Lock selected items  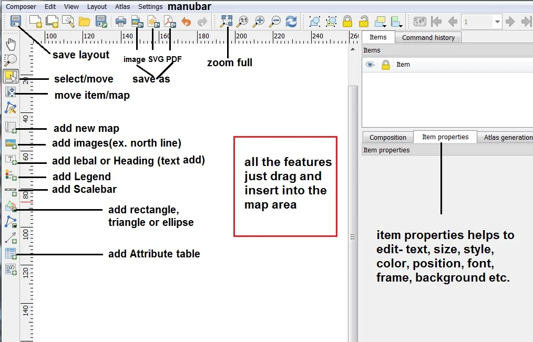[x=347, y=22]
